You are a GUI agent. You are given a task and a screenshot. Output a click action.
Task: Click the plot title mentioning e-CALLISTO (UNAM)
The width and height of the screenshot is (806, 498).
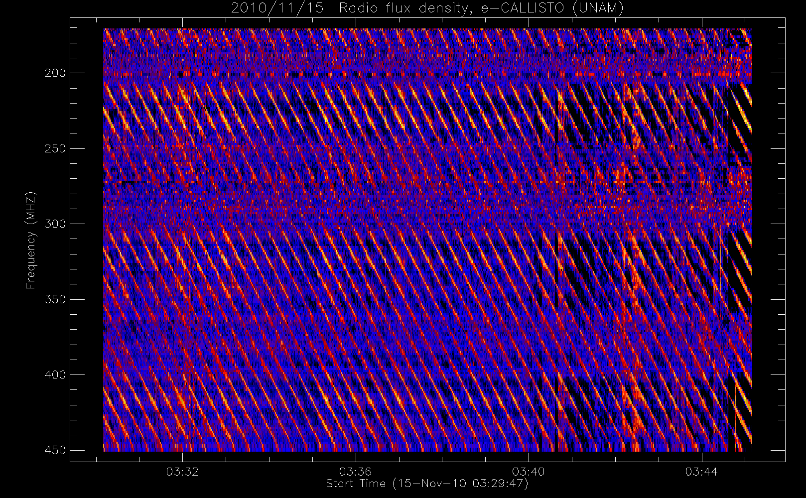[x=427, y=8]
